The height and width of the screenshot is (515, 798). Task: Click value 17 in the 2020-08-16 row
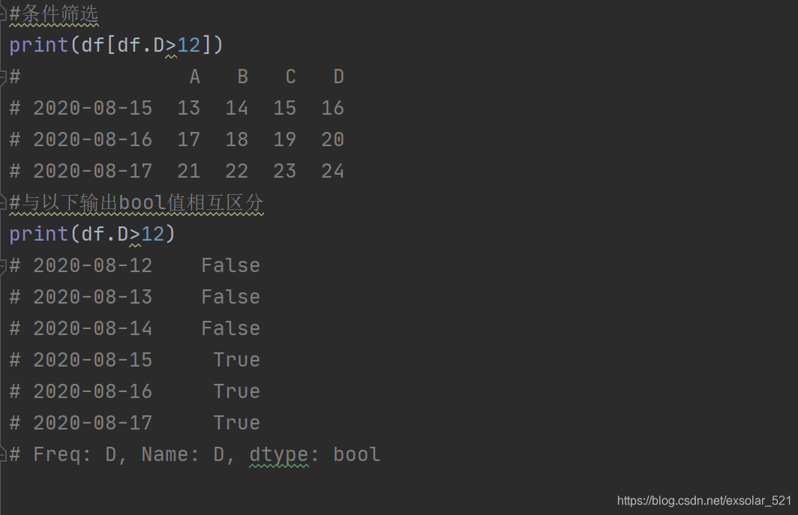click(188, 140)
